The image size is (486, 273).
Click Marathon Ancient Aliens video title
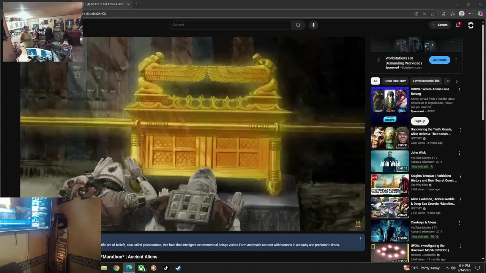129,257
